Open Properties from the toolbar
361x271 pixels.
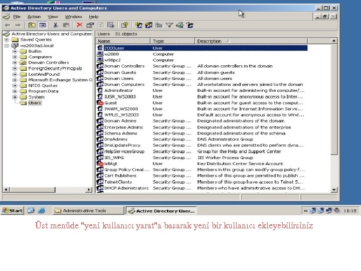pyautogui.click(x=90, y=25)
